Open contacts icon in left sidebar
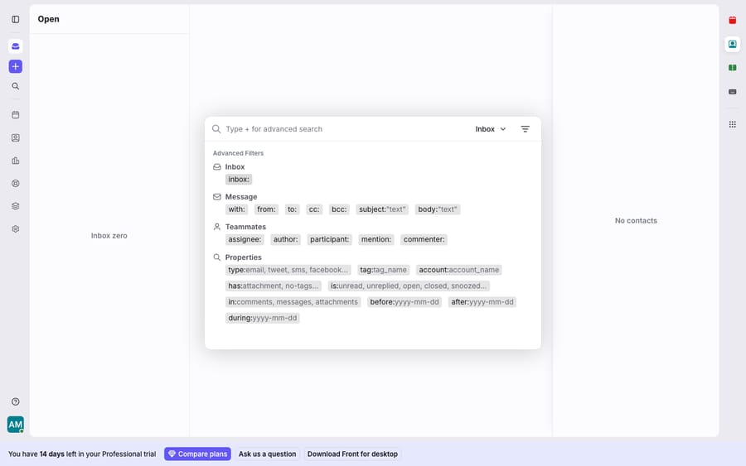This screenshot has width=746, height=466. (15, 137)
